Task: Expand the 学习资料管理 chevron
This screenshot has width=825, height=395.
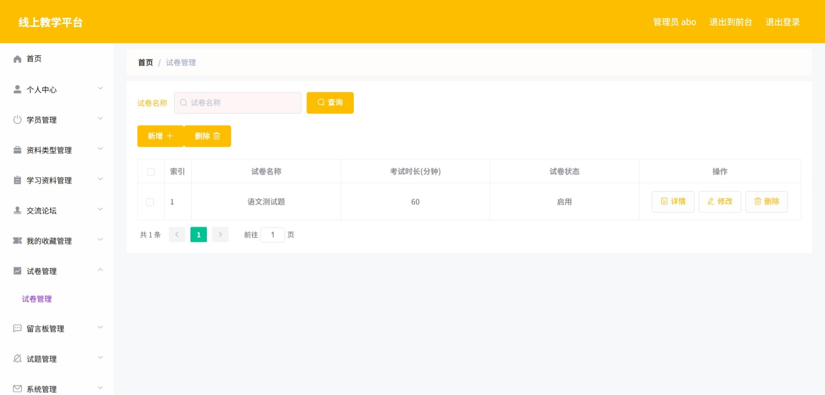Action: [x=100, y=179]
